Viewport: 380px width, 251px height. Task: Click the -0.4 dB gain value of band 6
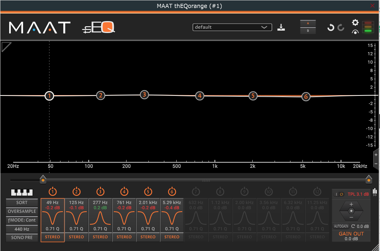(172, 208)
